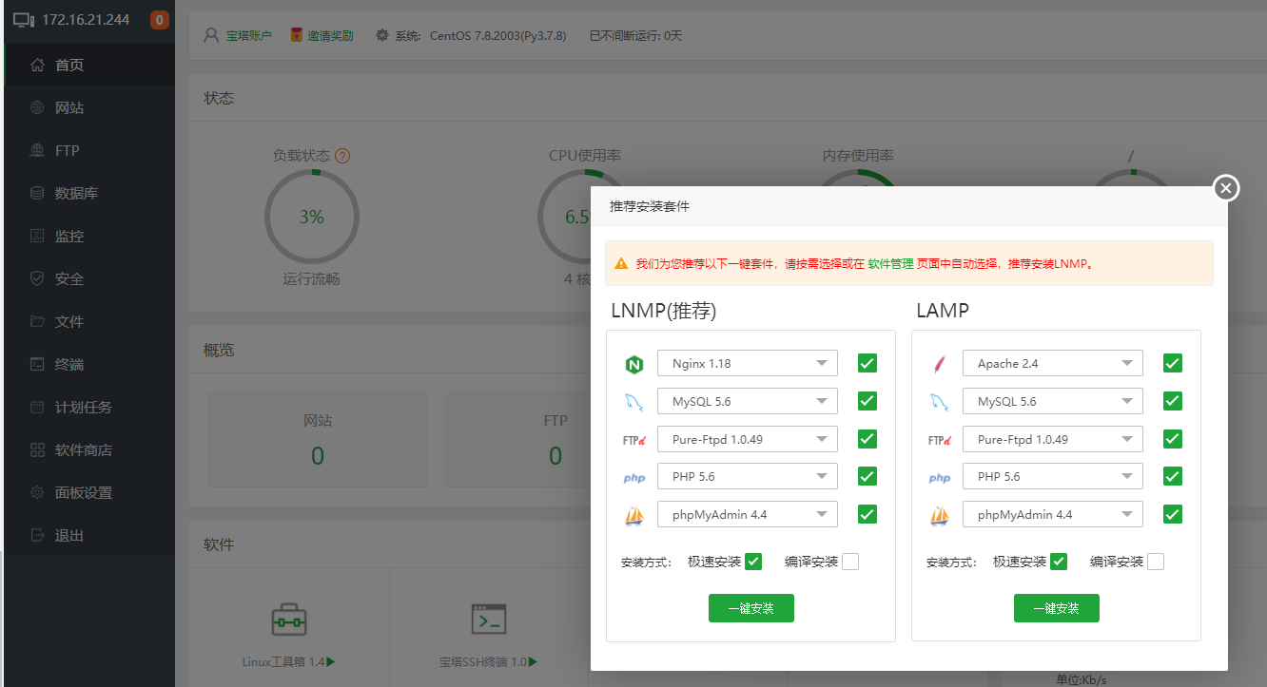Uncheck LNMP phpMyAdmin 4.4 checkbox

[867, 514]
